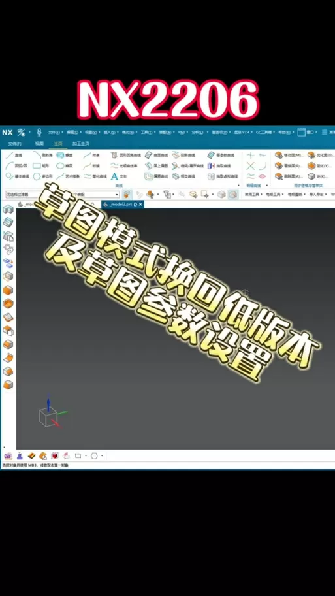Toggle the orange cube button beside filter dropdowns
The image size is (335, 596).
(127, 194)
